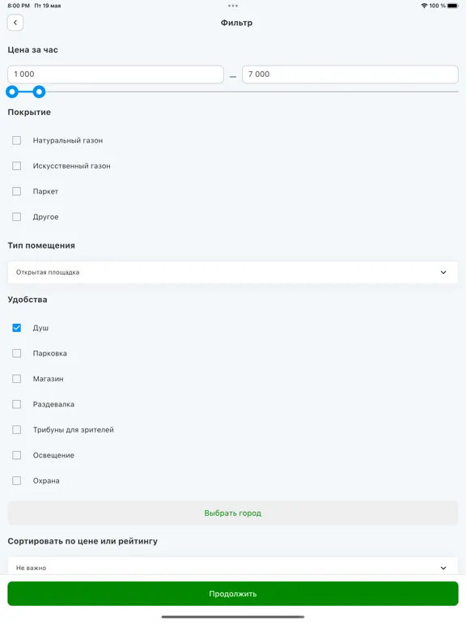
Task: Click the chevron on Тип помещения selector
Action: pyautogui.click(x=443, y=272)
